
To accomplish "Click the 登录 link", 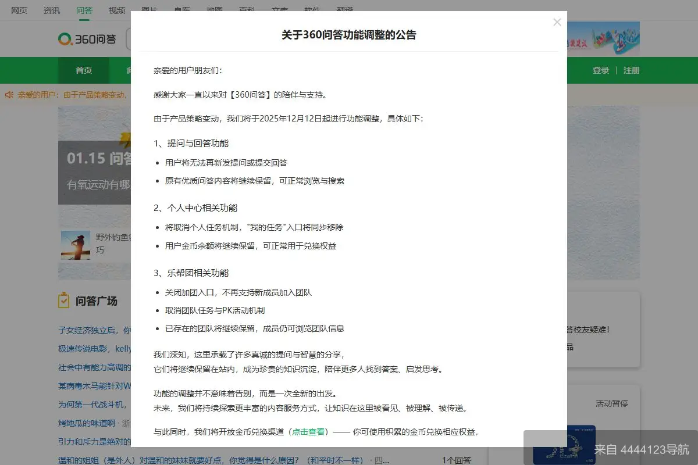I will point(600,70).
